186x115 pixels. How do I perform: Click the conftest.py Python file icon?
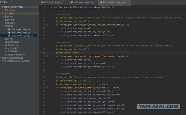pyautogui.click(x=6, y=42)
